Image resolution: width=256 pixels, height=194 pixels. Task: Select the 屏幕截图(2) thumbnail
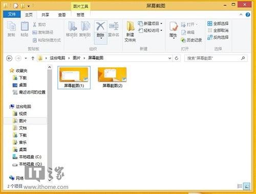pyautogui.click(x=112, y=78)
